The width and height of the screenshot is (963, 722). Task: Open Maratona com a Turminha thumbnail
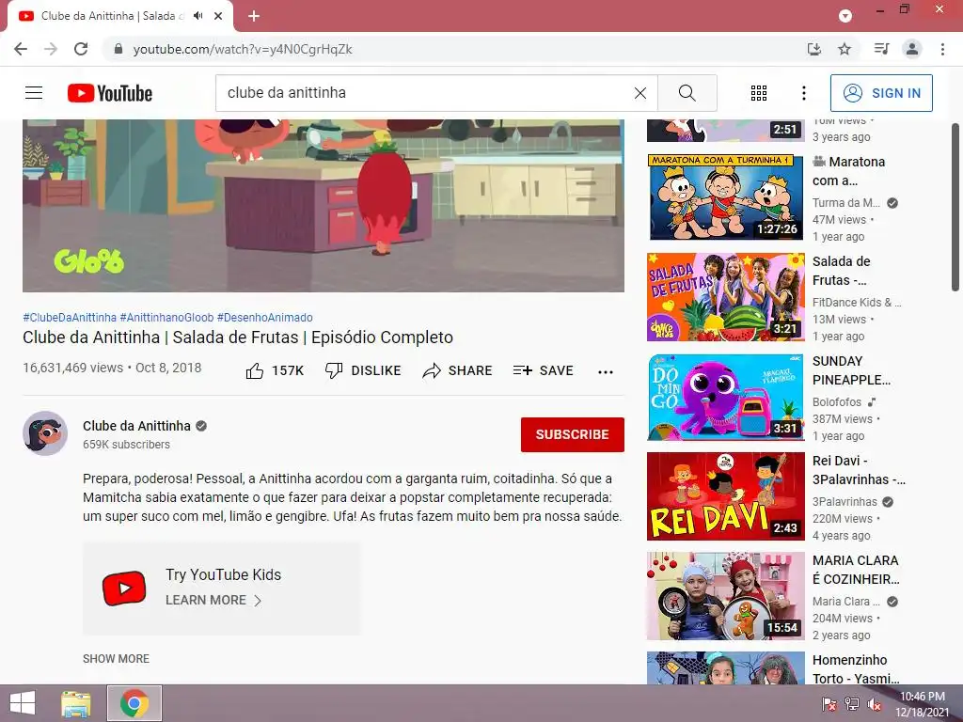pos(726,196)
